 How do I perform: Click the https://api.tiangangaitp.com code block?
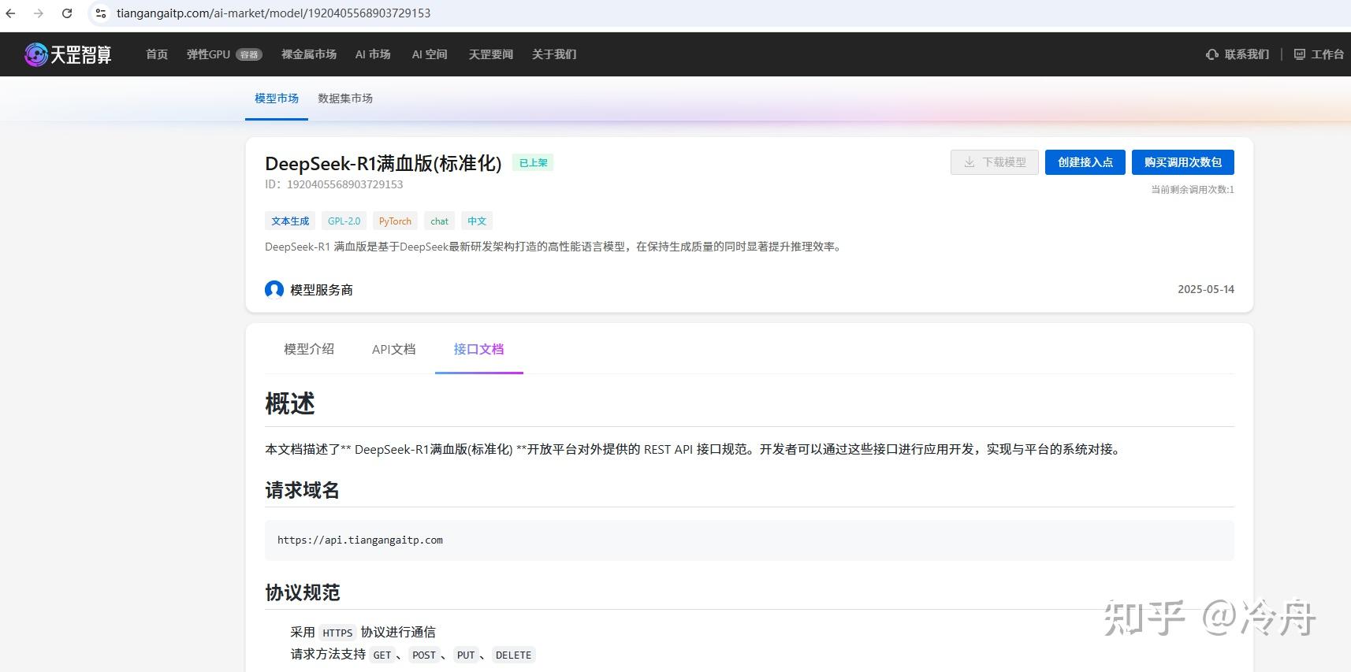tap(750, 540)
